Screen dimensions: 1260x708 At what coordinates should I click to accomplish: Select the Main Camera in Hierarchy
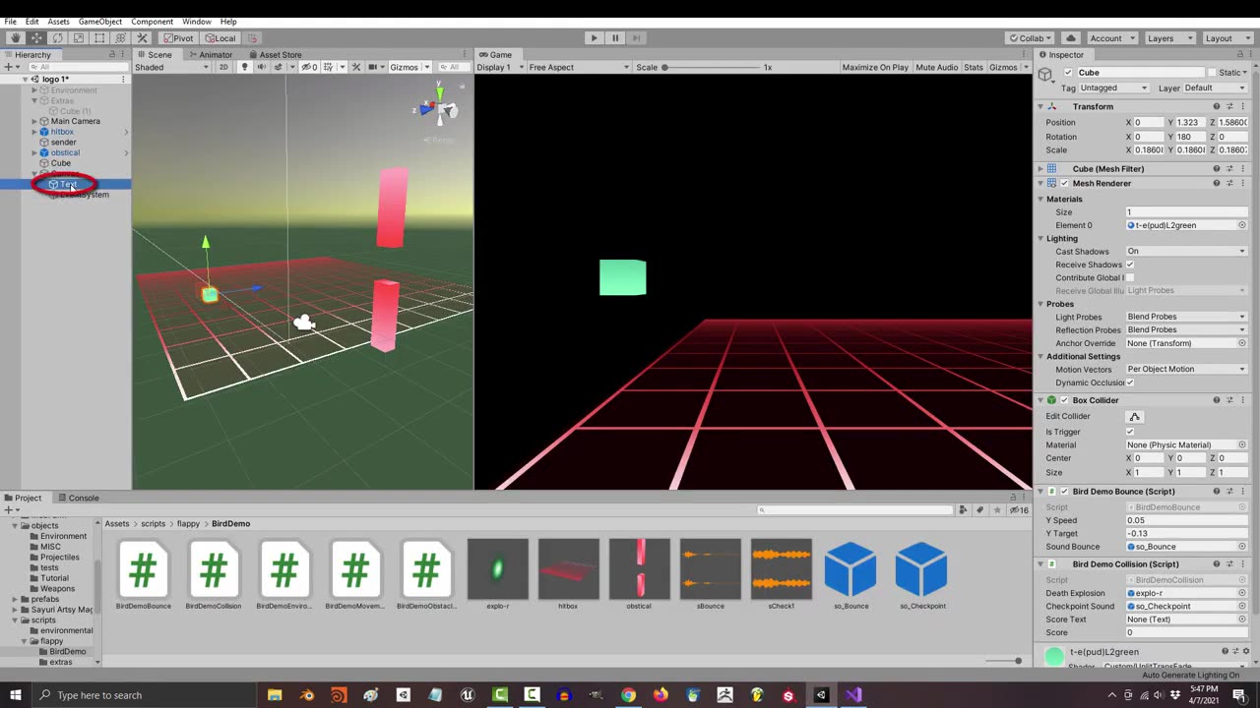coord(75,121)
